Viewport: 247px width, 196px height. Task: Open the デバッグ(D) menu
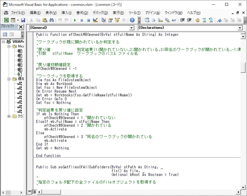click(100, 13)
